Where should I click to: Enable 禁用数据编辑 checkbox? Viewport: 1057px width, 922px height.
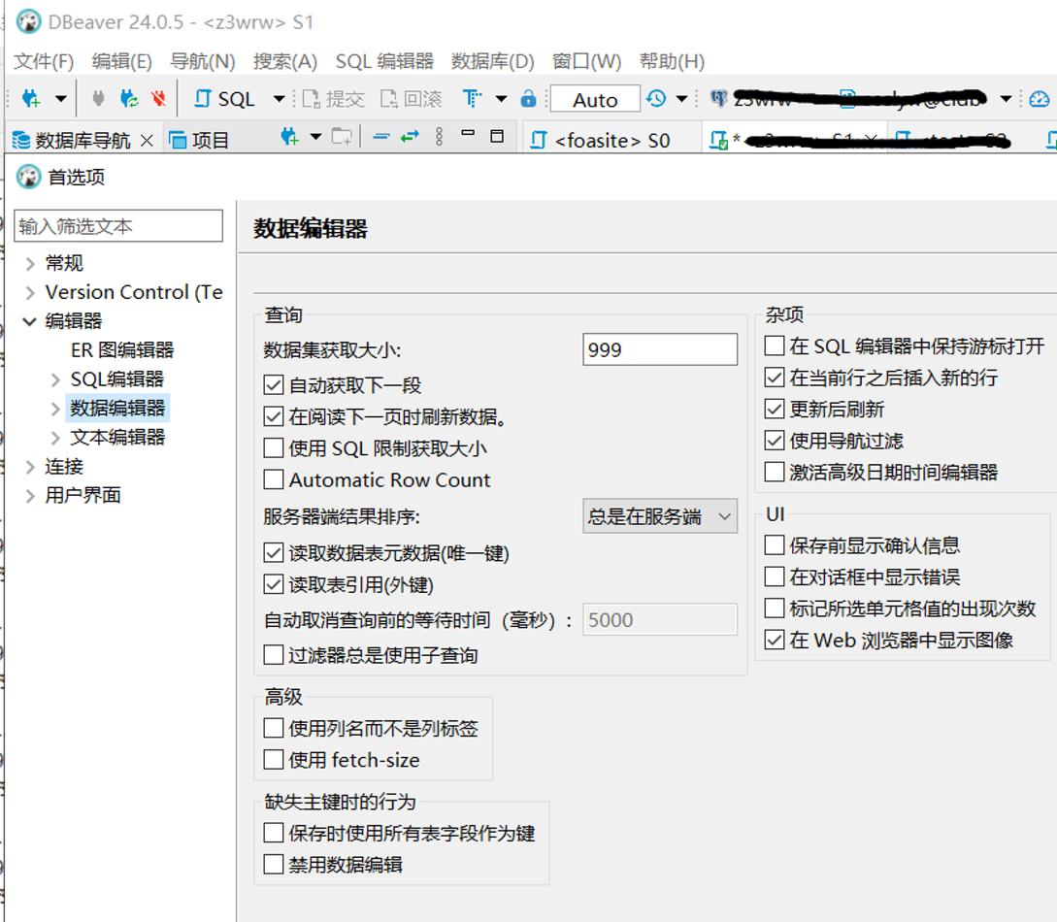tap(273, 864)
